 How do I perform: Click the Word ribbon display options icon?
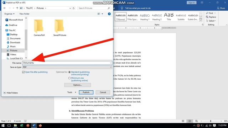pos(202,2)
